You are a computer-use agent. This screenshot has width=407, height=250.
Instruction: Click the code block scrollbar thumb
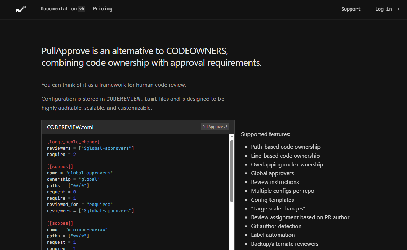232,171
